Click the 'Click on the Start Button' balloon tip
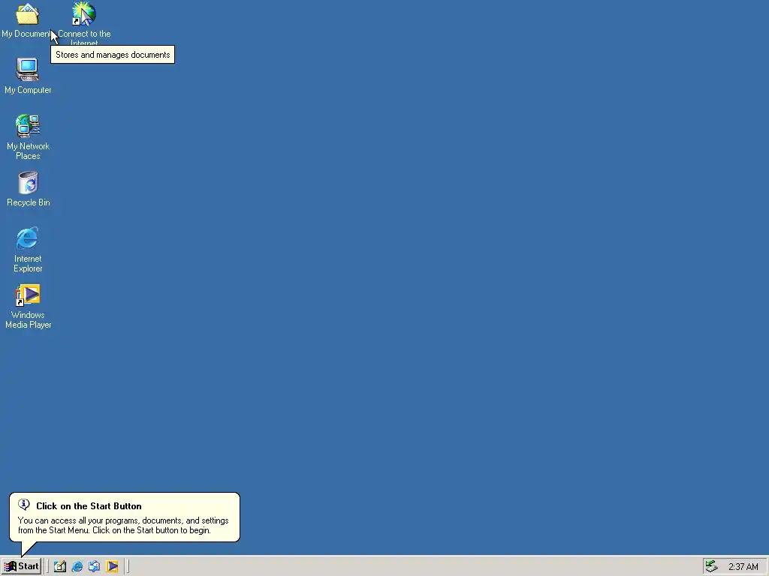Screen dimensions: 769x576 [x=125, y=517]
